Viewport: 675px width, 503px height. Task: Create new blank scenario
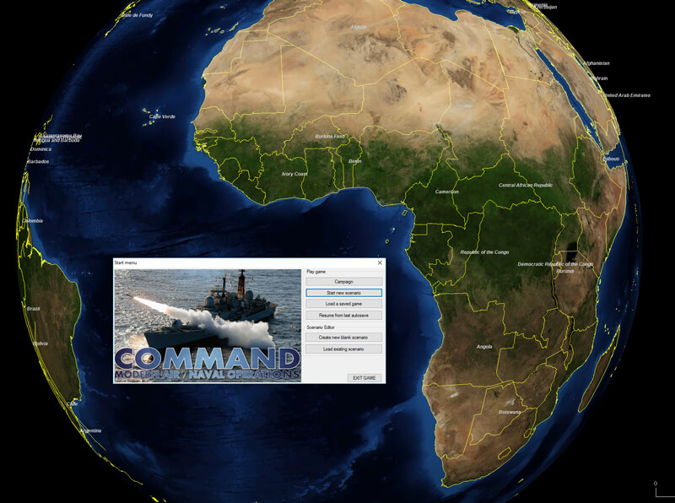click(343, 338)
